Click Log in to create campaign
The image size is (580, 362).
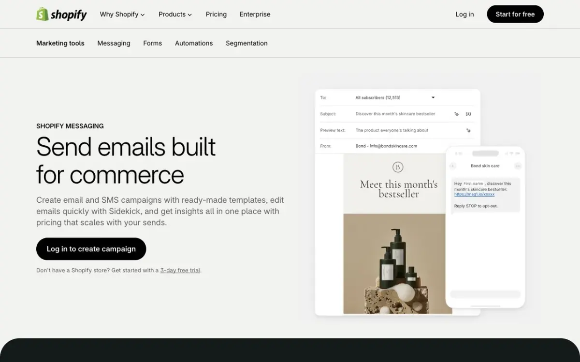tap(91, 249)
